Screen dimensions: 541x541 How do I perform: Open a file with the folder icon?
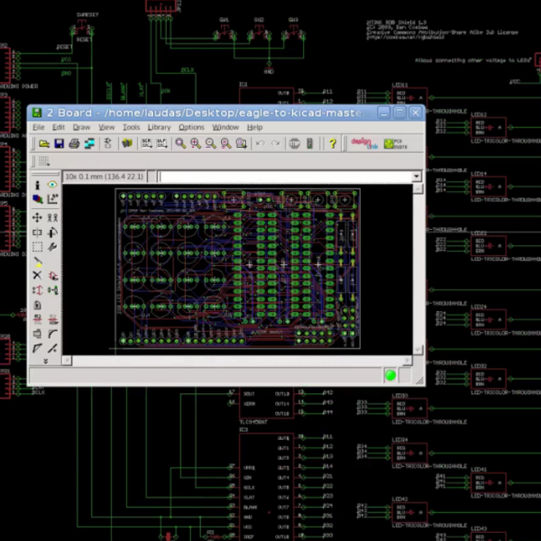point(44,143)
